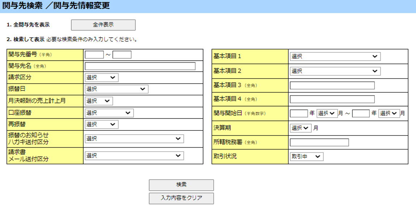This screenshot has height=208, width=416.
Task: Select the 口座振替 dropdown
Action: 109,113
